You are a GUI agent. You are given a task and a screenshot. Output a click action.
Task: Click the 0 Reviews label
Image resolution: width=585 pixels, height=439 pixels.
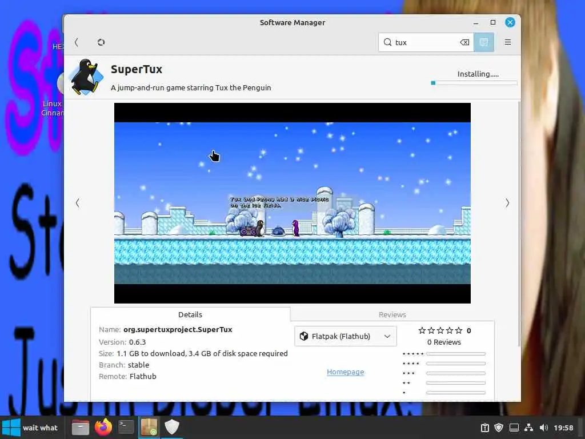444,342
